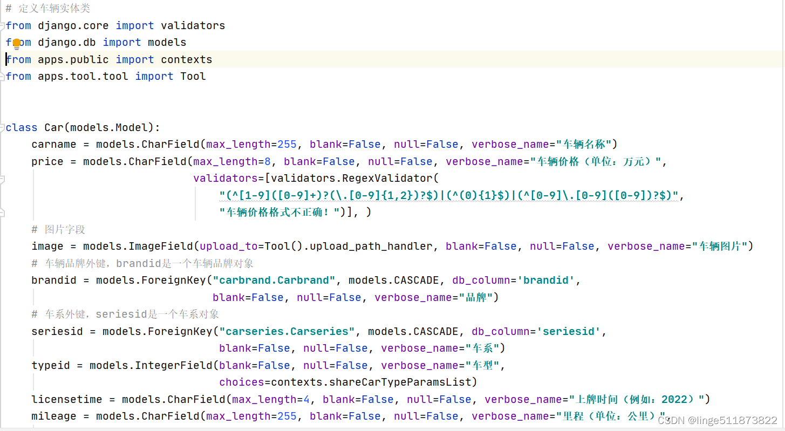785x431 pixels.
Task: Click the string "车型"
Action: [482, 365]
